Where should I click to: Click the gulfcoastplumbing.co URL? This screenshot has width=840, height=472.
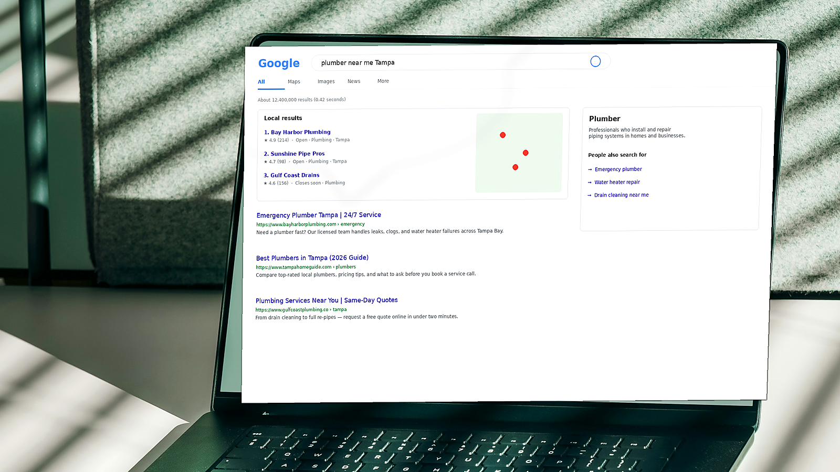point(301,309)
